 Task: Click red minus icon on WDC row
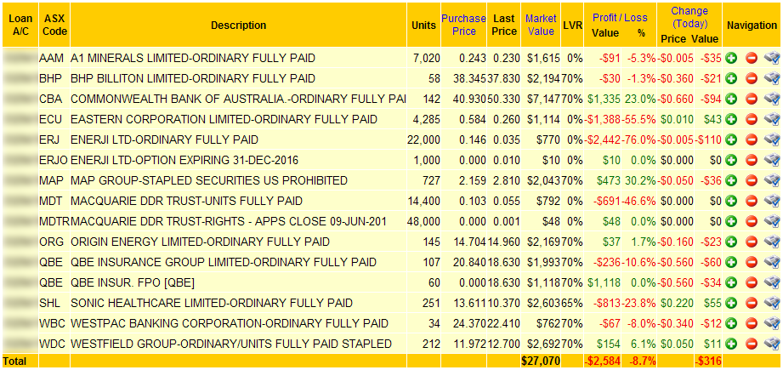(x=752, y=344)
